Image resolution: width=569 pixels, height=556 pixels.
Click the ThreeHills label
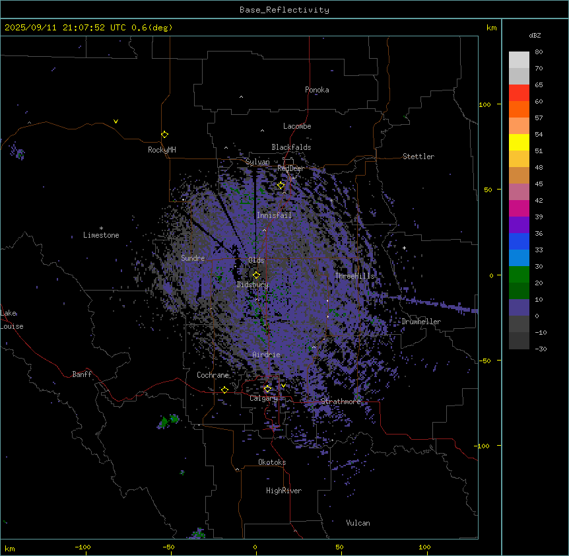354,276
